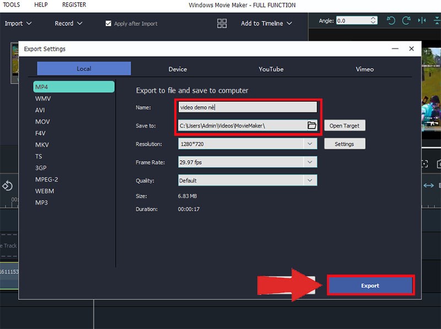Switch to the Vimeo export tab
Image resolution: width=441 pixels, height=329 pixels.
364,69
